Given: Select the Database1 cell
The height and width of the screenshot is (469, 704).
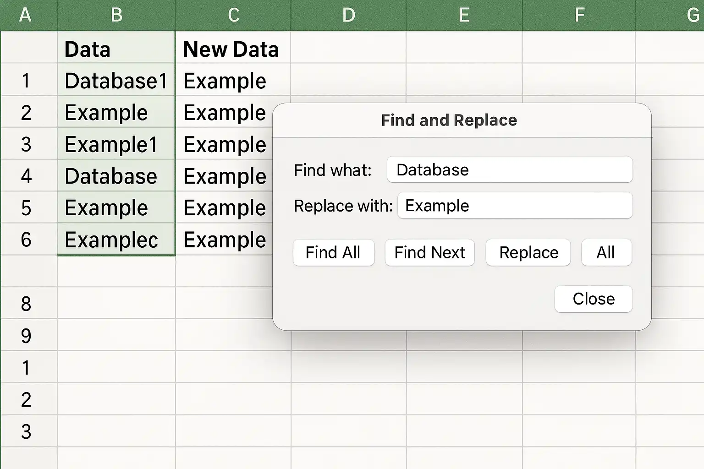Looking at the screenshot, I should 116,81.
